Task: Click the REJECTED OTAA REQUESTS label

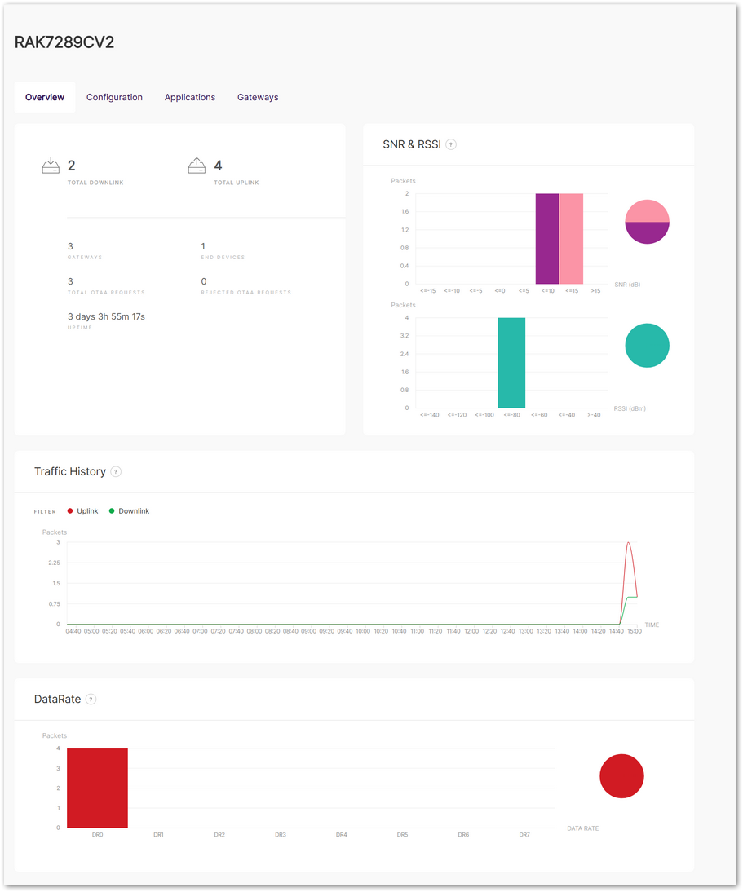Action: pos(245,293)
